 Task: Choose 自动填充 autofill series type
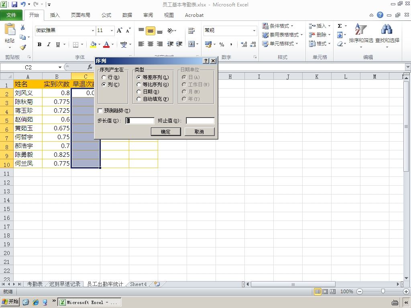point(139,99)
